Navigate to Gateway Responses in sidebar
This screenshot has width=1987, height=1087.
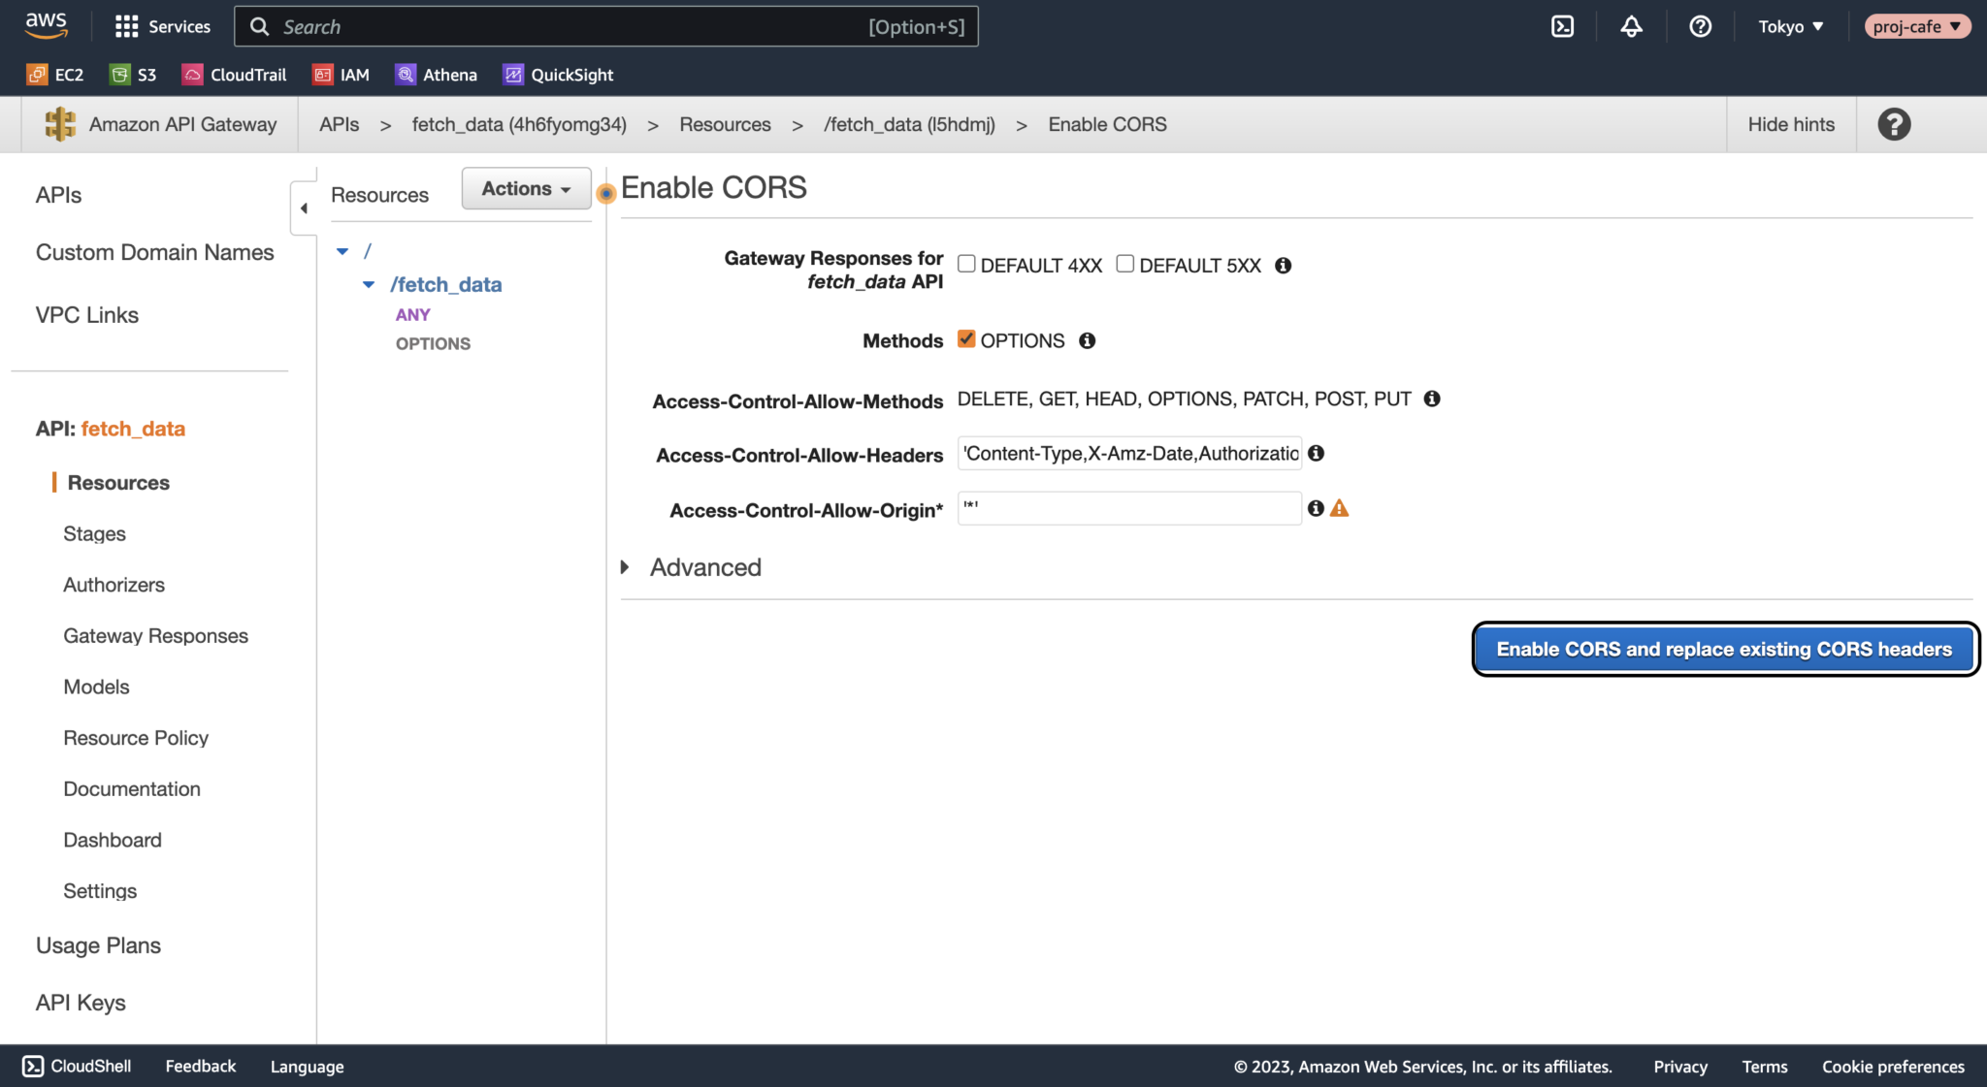(x=155, y=635)
